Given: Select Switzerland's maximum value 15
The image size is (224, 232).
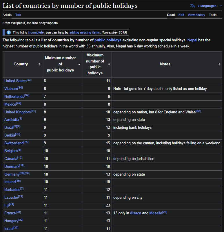Looking at the screenshot, I should (x=108, y=143).
